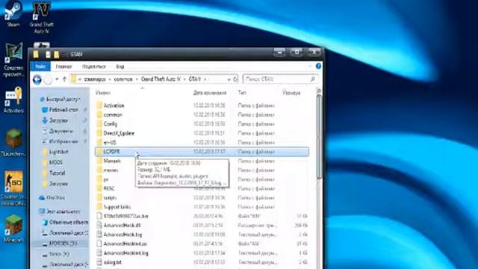Open the first Downloads entry in Quick access
This screenshot has height=269, width=478.
(55, 120)
